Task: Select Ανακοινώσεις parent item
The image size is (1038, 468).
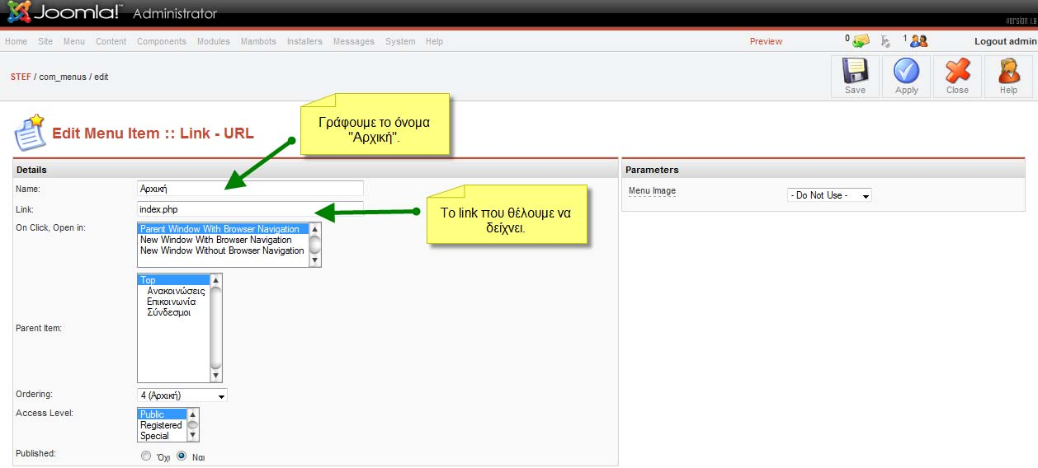Action: click(x=174, y=291)
